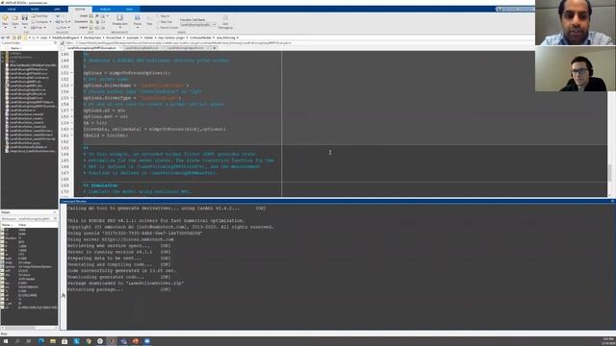Click the Breakpoints icon
616x346 pixels.
coord(119,18)
